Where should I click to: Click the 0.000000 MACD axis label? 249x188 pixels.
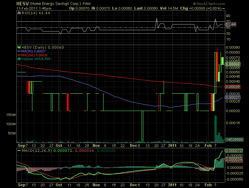tap(235, 167)
